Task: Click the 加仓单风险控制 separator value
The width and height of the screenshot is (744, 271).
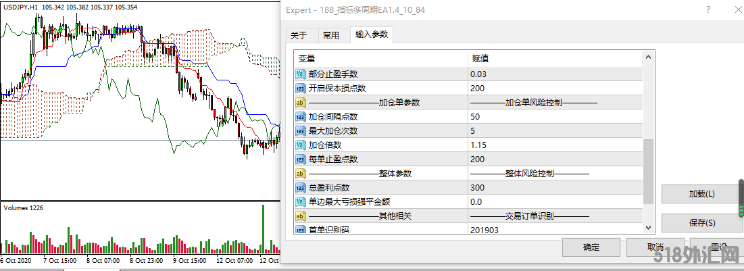Action: coord(534,103)
